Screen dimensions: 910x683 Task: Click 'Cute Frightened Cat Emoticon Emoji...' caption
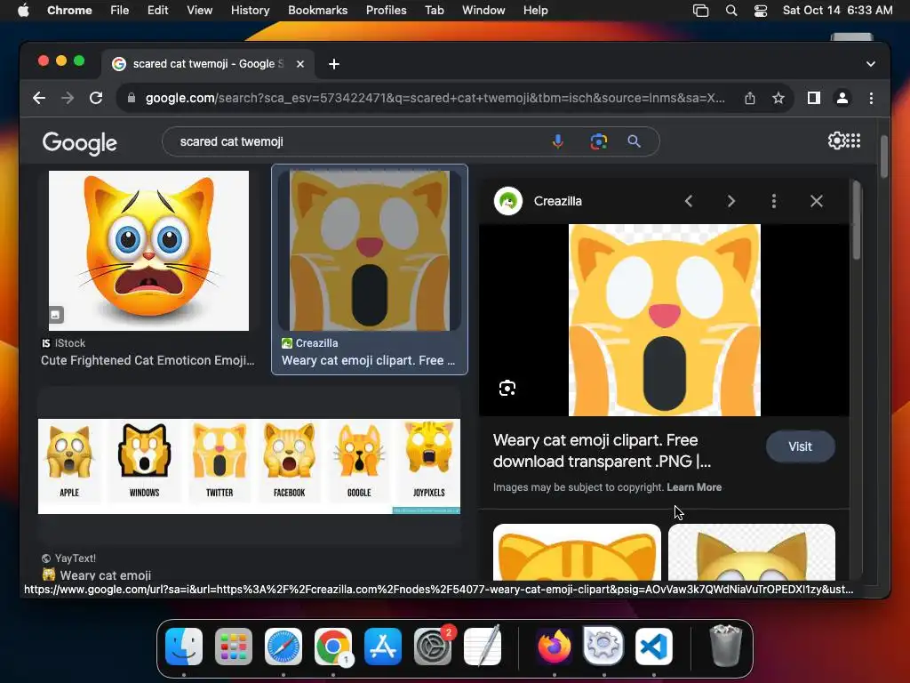click(148, 360)
